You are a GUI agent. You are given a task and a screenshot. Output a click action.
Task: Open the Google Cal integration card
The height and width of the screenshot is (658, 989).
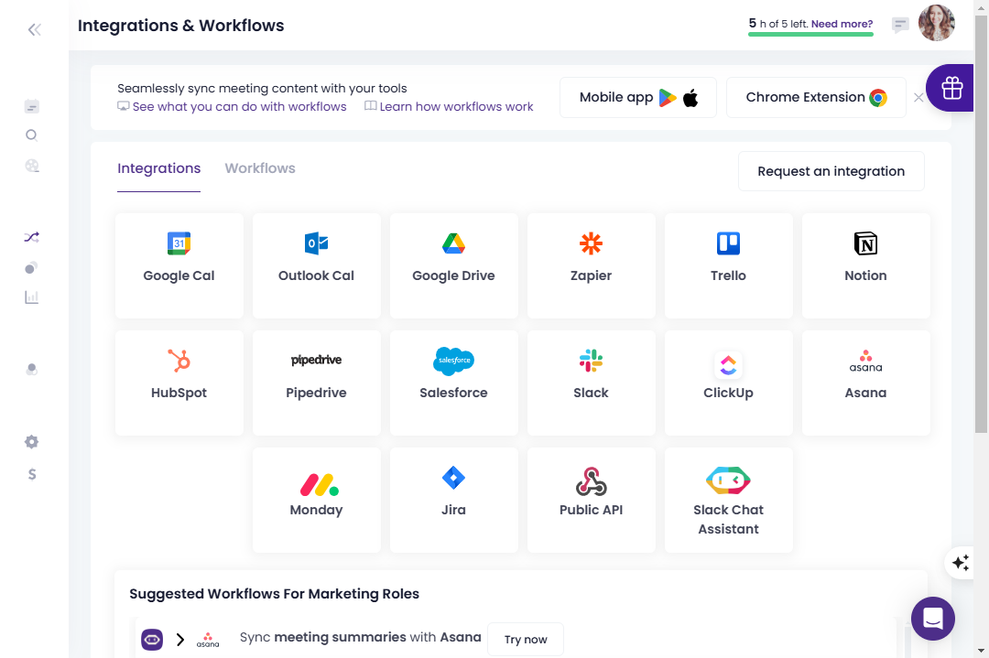click(x=179, y=265)
